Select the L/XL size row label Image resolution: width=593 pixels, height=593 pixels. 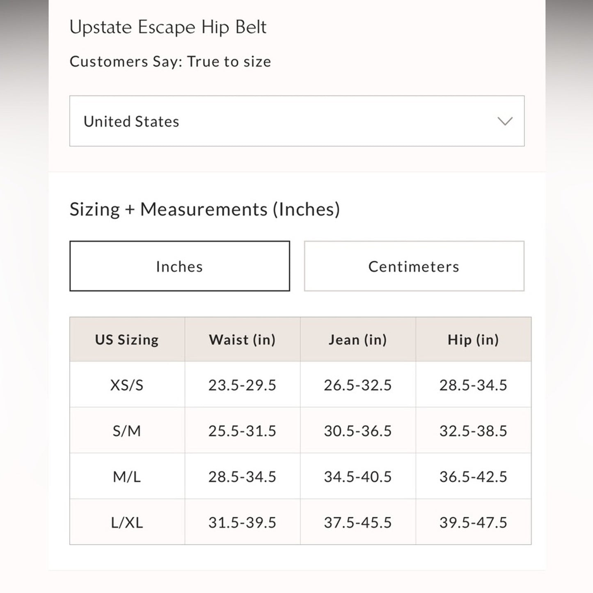point(127,522)
